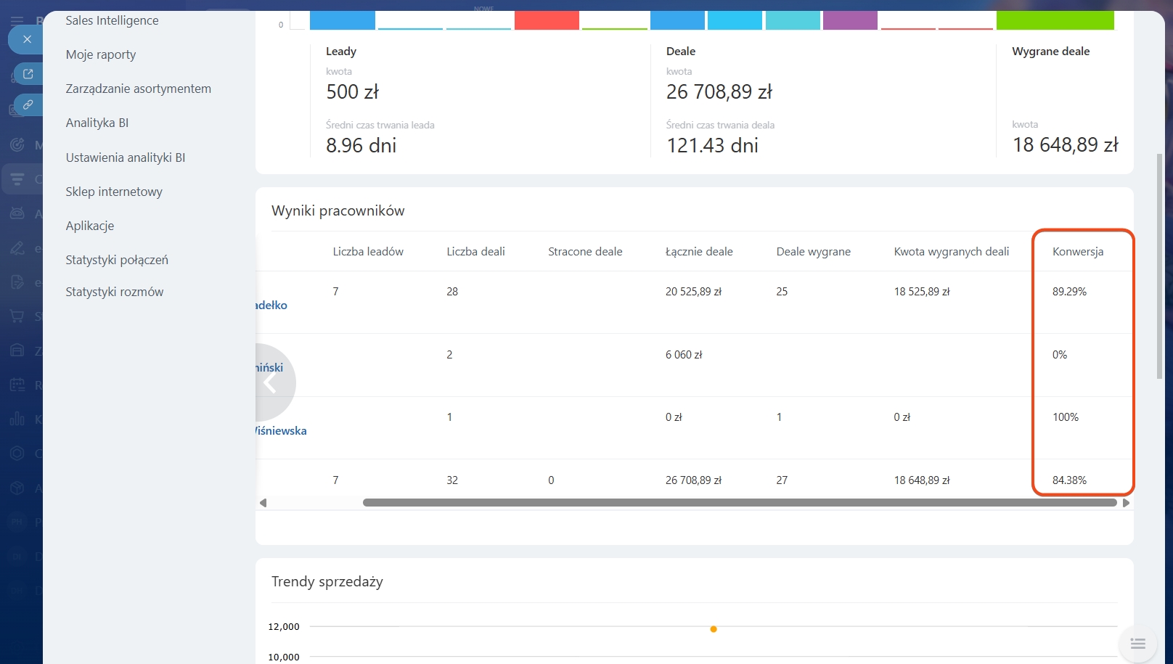Open Moje raporty menu item

coord(101,54)
